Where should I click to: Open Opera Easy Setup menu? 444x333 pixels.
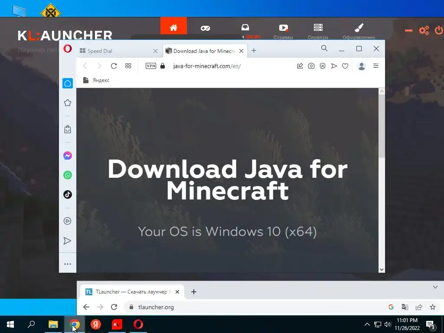coord(376,66)
